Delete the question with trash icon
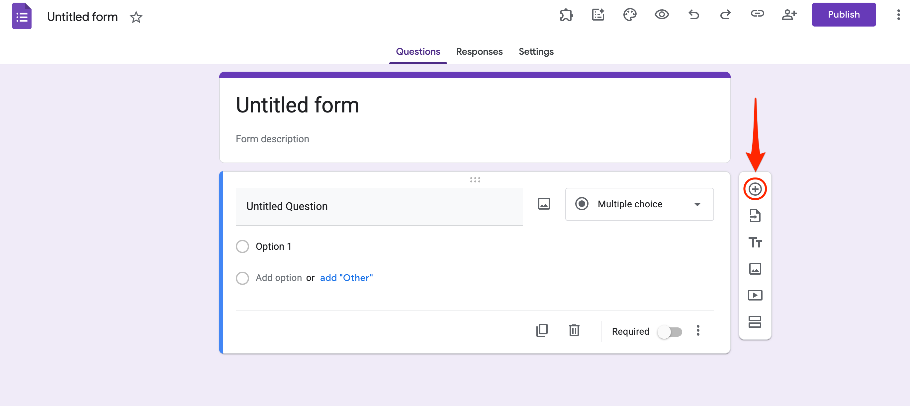Screen dimensions: 910x406 [574, 330]
